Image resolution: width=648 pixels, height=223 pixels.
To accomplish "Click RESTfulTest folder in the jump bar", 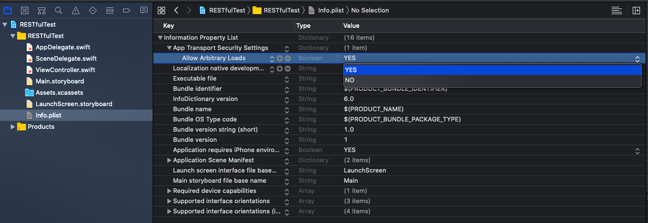I will pyautogui.click(x=276, y=10).
